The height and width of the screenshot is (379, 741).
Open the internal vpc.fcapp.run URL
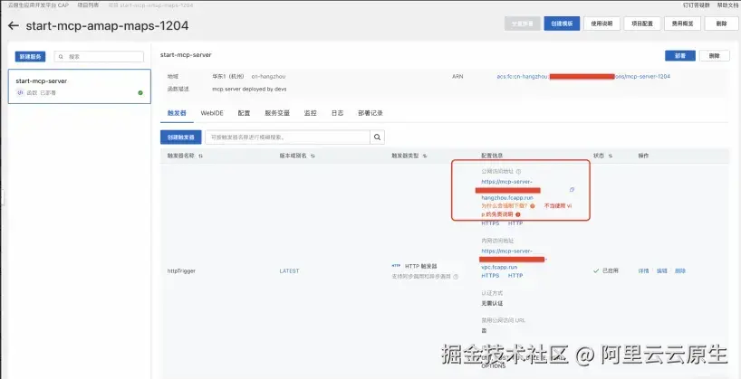click(x=514, y=259)
